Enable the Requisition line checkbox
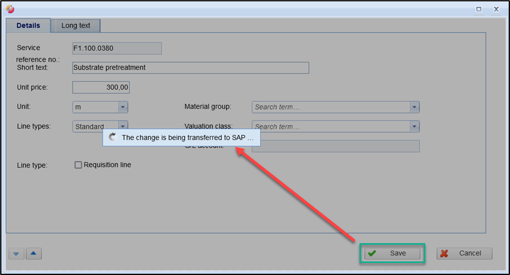Screen dimensions: 510x275 78,165
